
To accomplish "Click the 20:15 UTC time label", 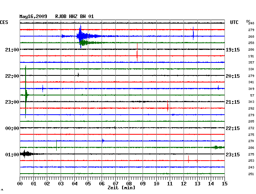I will (x=233, y=76).
